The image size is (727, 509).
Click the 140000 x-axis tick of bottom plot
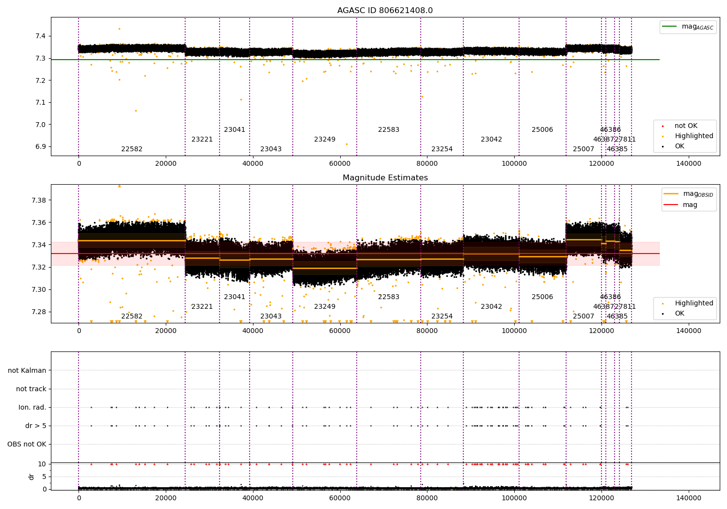[x=688, y=498]
